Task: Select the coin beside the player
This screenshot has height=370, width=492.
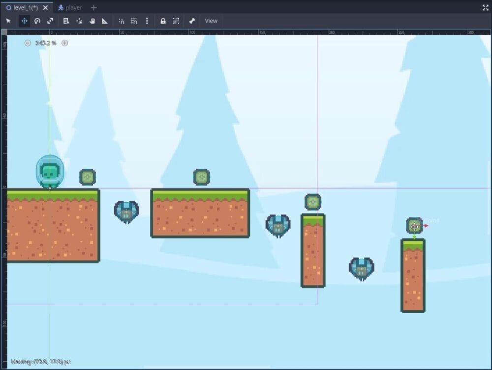Action: coord(88,177)
